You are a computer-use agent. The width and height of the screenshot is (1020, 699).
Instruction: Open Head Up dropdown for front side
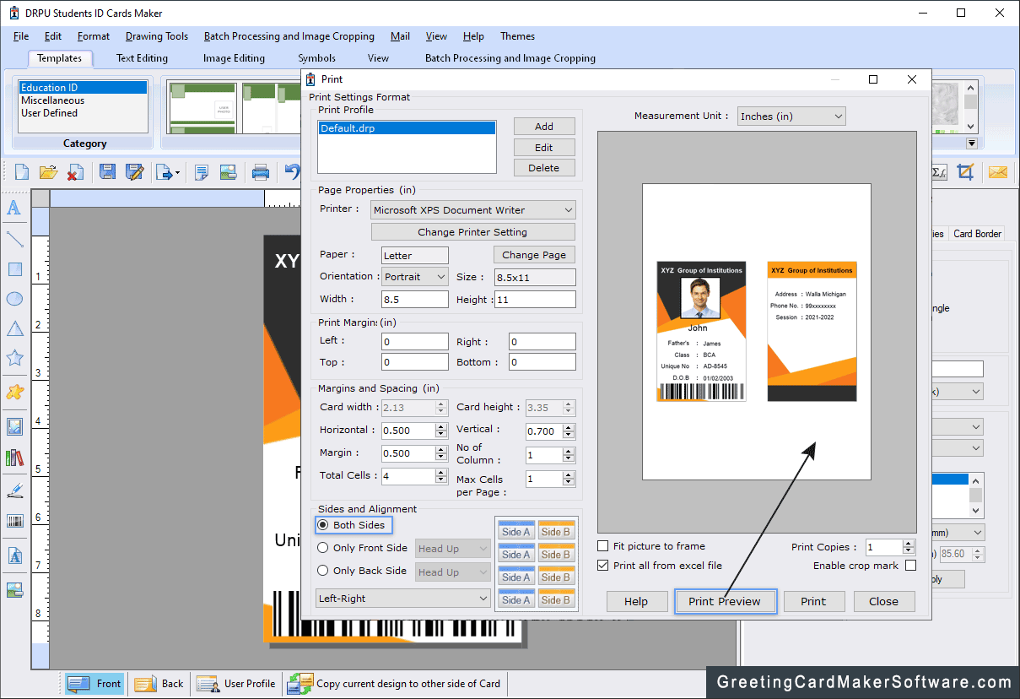click(453, 549)
